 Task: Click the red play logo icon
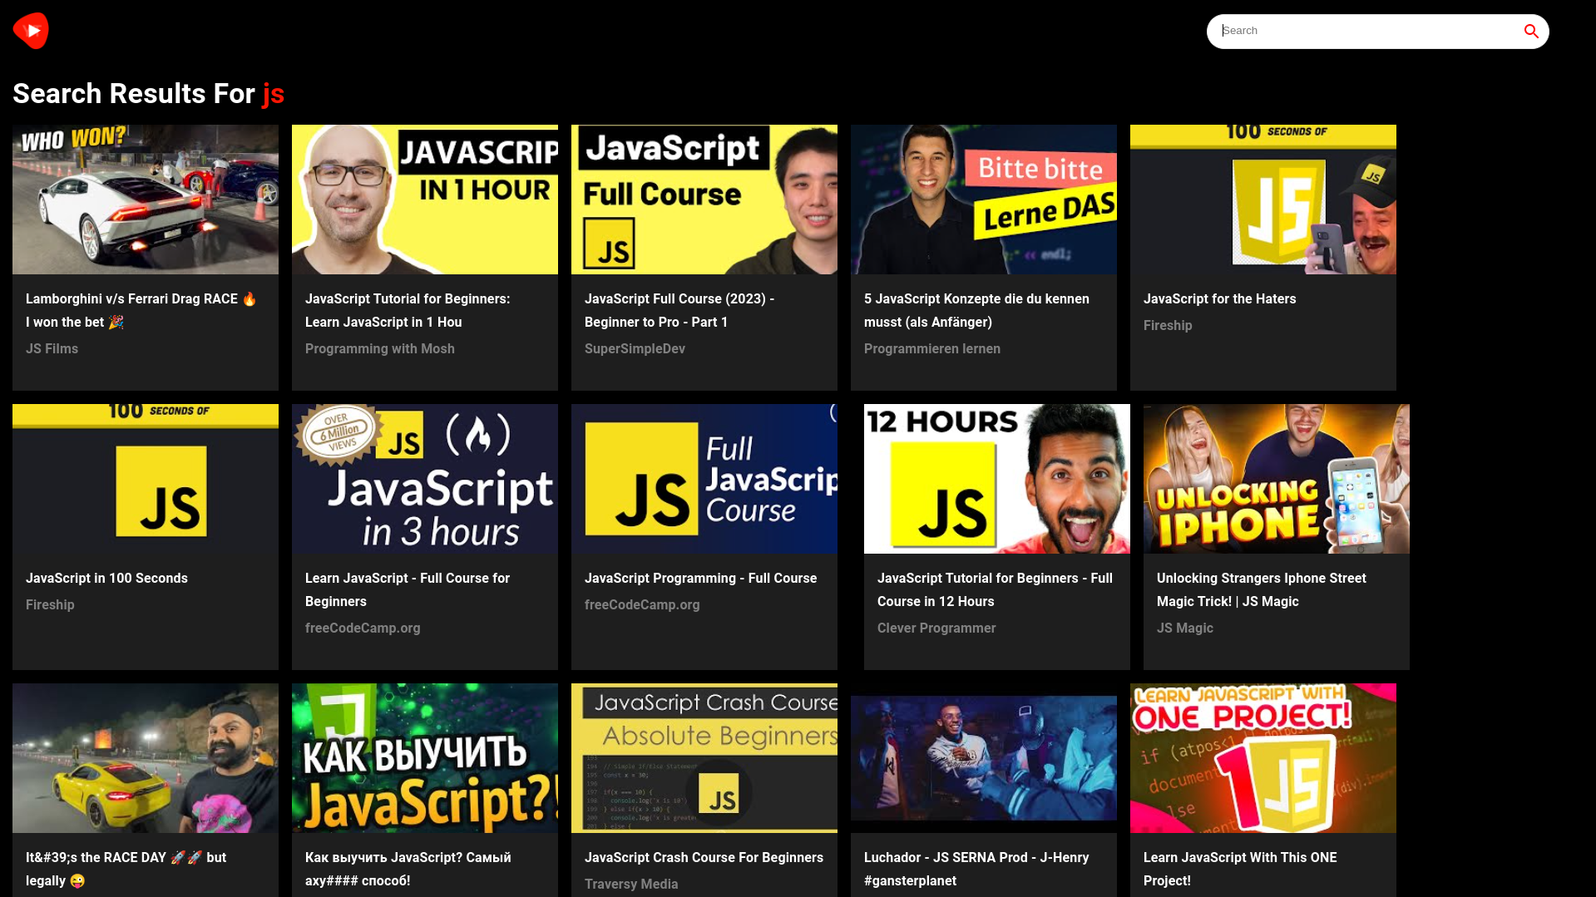[31, 31]
